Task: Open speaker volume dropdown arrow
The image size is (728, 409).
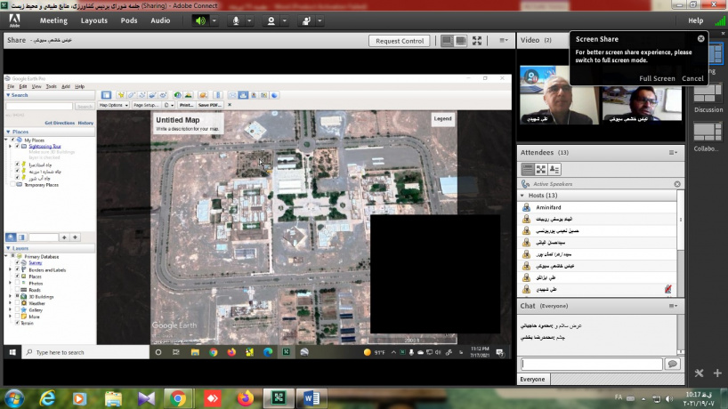Action: coord(215,20)
